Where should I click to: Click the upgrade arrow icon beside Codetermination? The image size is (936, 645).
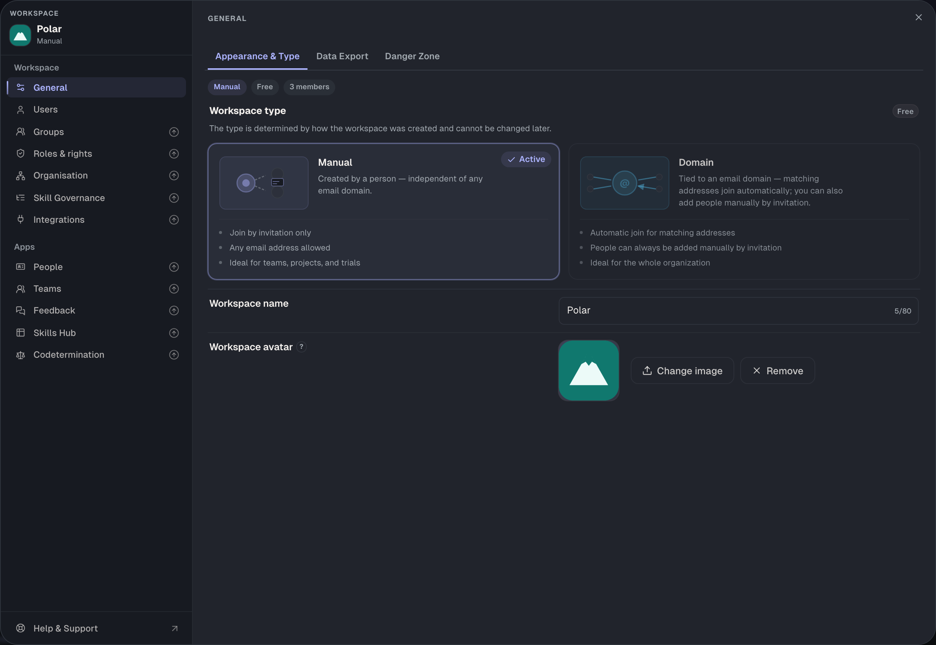[x=174, y=354]
